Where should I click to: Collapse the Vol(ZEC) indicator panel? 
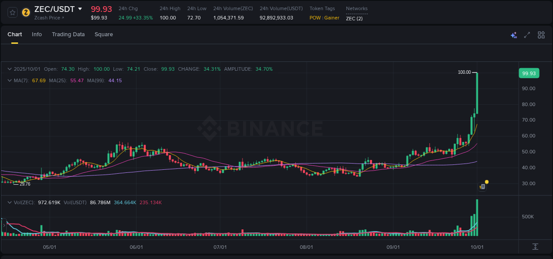click(x=9, y=202)
